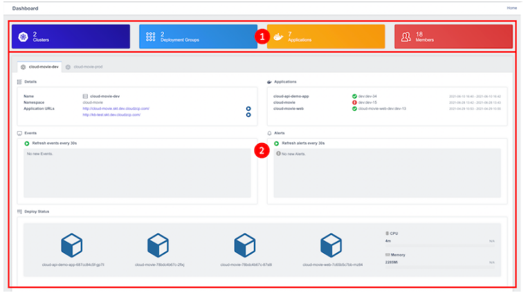Click the Docker whale icon on Applications card
Screen dimensions: 528x293
coord(278,37)
